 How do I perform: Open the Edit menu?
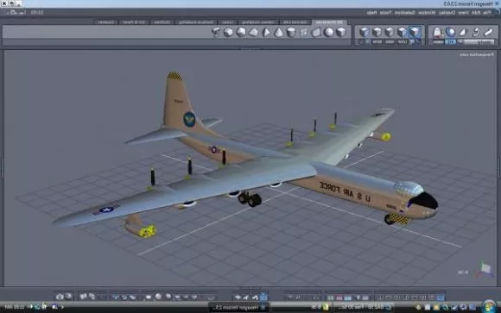coord(476,13)
